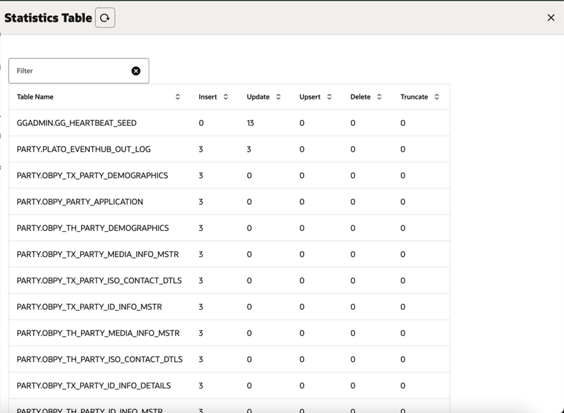Click Insert value 0 for GG_HEARTBEAT_SEED
Viewport: 564px width, 413px height.
click(x=201, y=123)
